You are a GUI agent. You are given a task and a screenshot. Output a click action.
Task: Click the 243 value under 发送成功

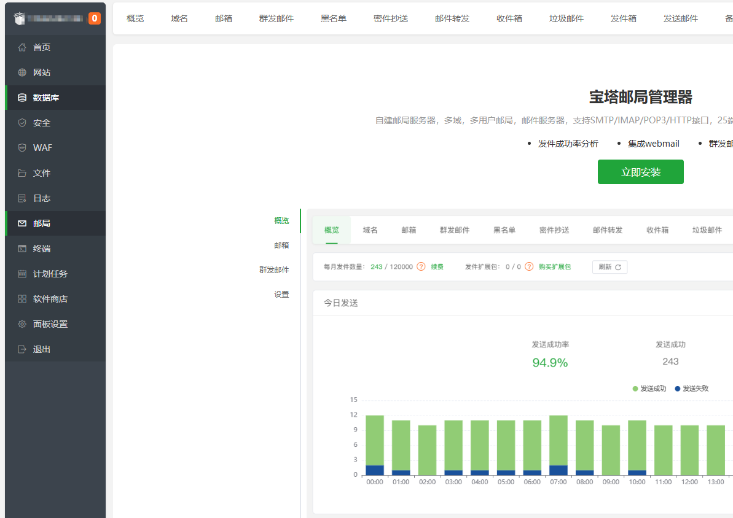(x=670, y=361)
